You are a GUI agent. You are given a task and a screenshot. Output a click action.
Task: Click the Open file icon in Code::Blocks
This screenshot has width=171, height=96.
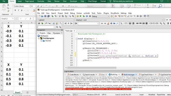coord(42,16)
